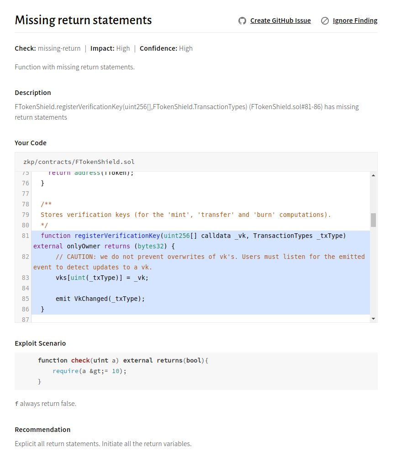The image size is (396, 463).
Task: Click the Confidence High value
Action: 185,48
